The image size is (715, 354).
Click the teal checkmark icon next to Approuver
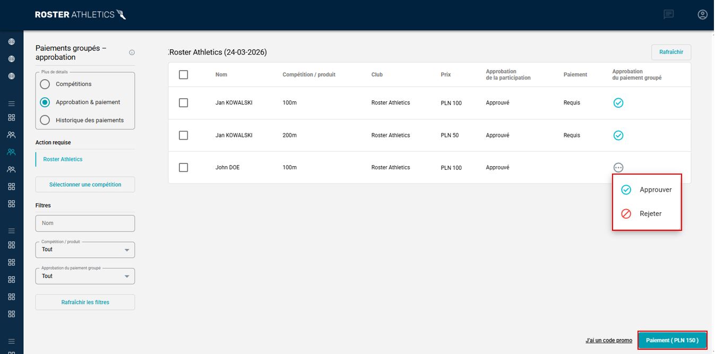pyautogui.click(x=626, y=189)
